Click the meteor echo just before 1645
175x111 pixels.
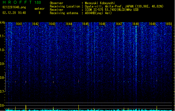point(78,81)
